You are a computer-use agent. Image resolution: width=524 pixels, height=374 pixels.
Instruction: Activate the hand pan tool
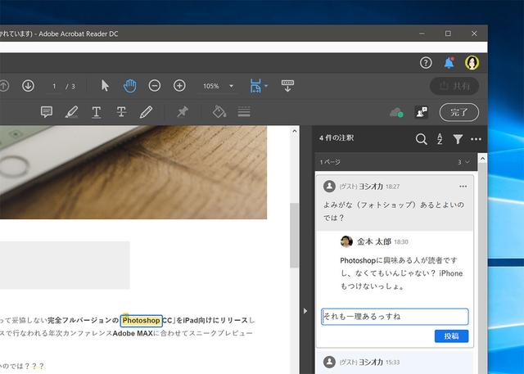click(129, 86)
